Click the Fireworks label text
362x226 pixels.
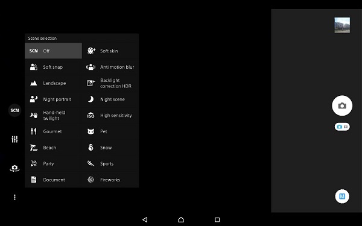pos(110,180)
